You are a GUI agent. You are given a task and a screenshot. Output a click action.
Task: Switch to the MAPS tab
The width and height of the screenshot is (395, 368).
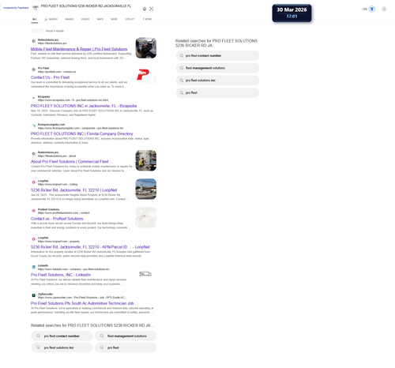tap(100, 19)
